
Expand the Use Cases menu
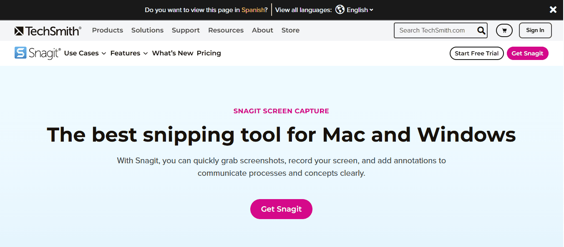pyautogui.click(x=85, y=53)
